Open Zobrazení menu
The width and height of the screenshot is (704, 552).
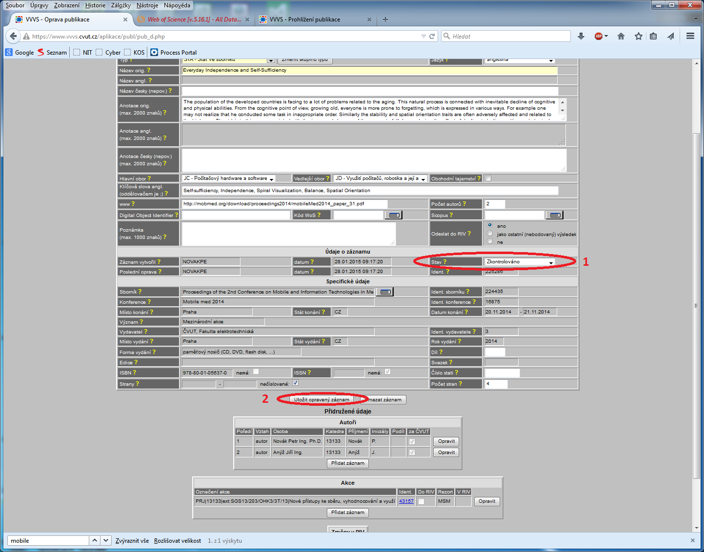coord(67,5)
